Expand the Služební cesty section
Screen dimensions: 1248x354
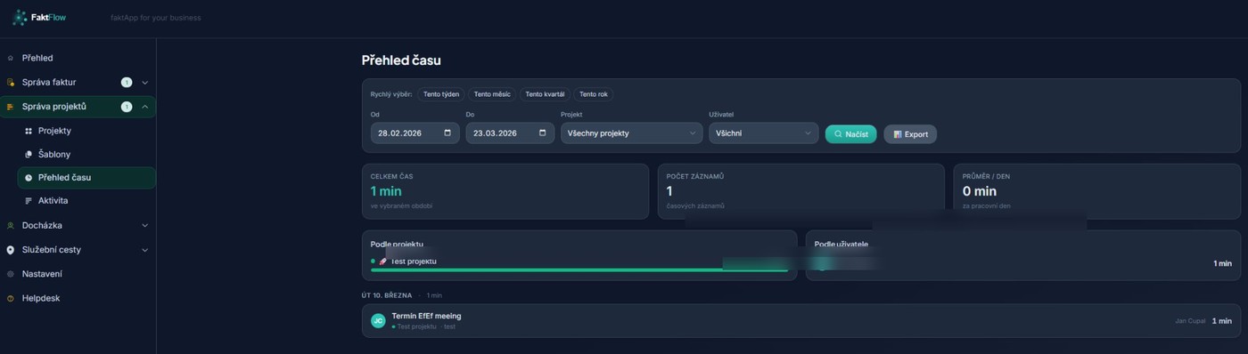145,250
